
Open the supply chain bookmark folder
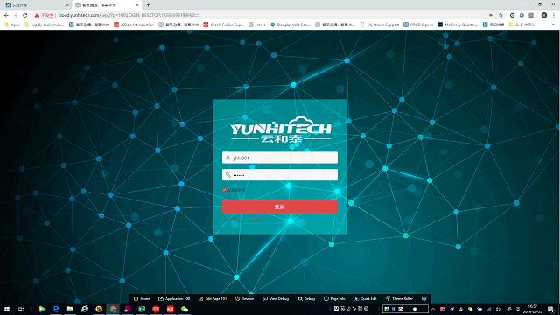pyautogui.click(x=44, y=24)
